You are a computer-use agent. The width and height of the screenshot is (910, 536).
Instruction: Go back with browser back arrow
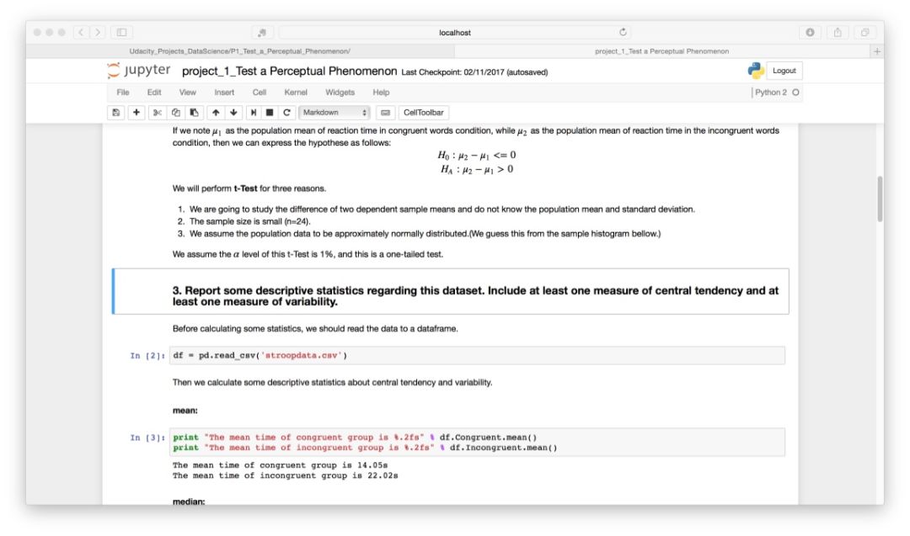(x=81, y=33)
